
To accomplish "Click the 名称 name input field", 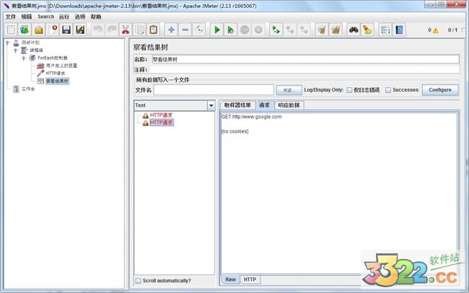I will (305, 59).
